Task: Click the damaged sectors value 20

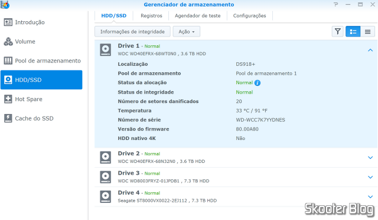Action: click(239, 101)
